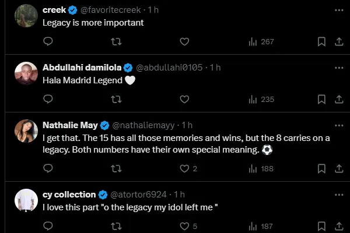Like cy collection's tweet with 5 likes
Viewport: 350px width, 233px height.
click(184, 226)
